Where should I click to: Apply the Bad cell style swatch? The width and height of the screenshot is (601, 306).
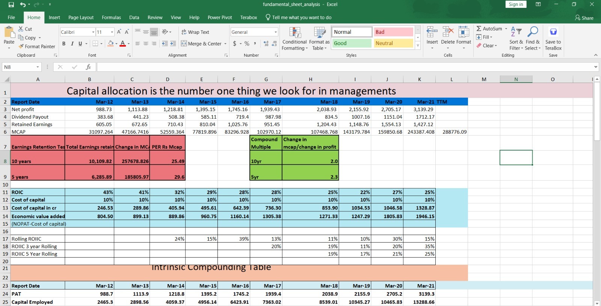pyautogui.click(x=393, y=32)
